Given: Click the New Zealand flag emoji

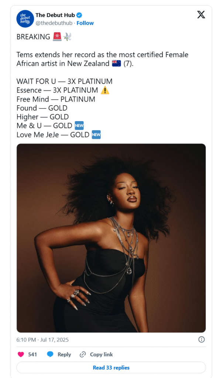Looking at the screenshot, I should (x=116, y=63).
